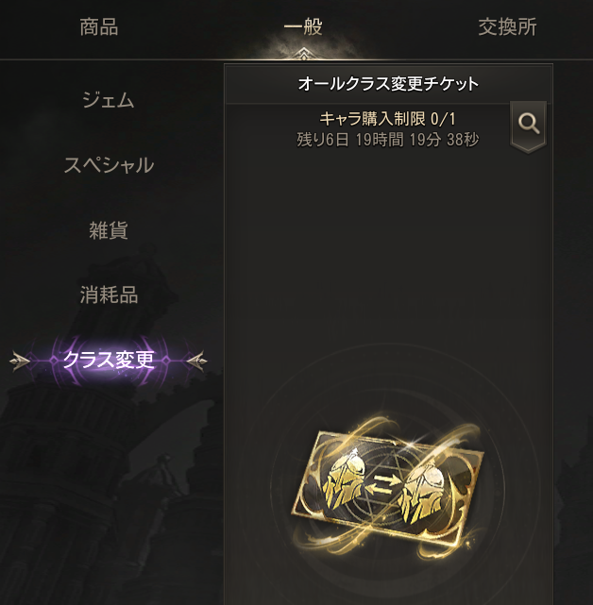Screen dimensions: 593x605
Task: Select the highlighted クラス変更 category
Action: click(x=109, y=360)
